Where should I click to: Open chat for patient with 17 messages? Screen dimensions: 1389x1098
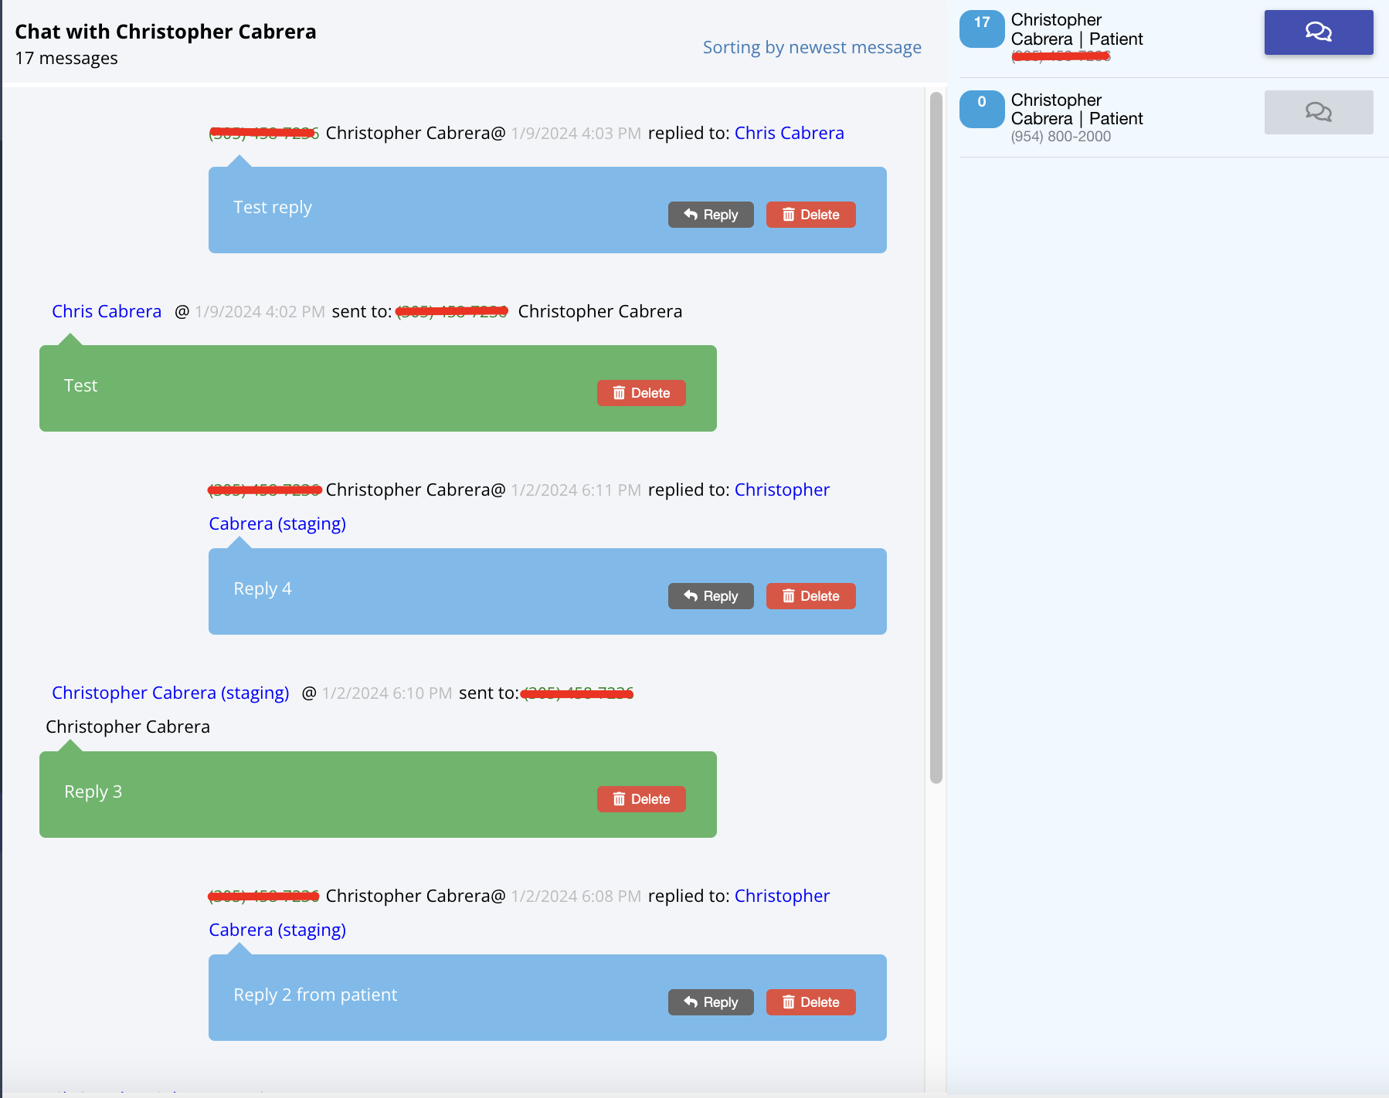[1318, 32]
